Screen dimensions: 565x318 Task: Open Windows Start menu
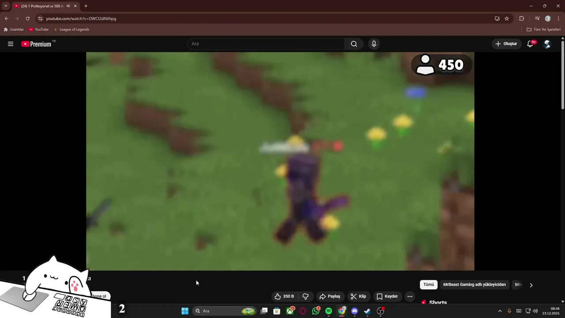click(185, 311)
